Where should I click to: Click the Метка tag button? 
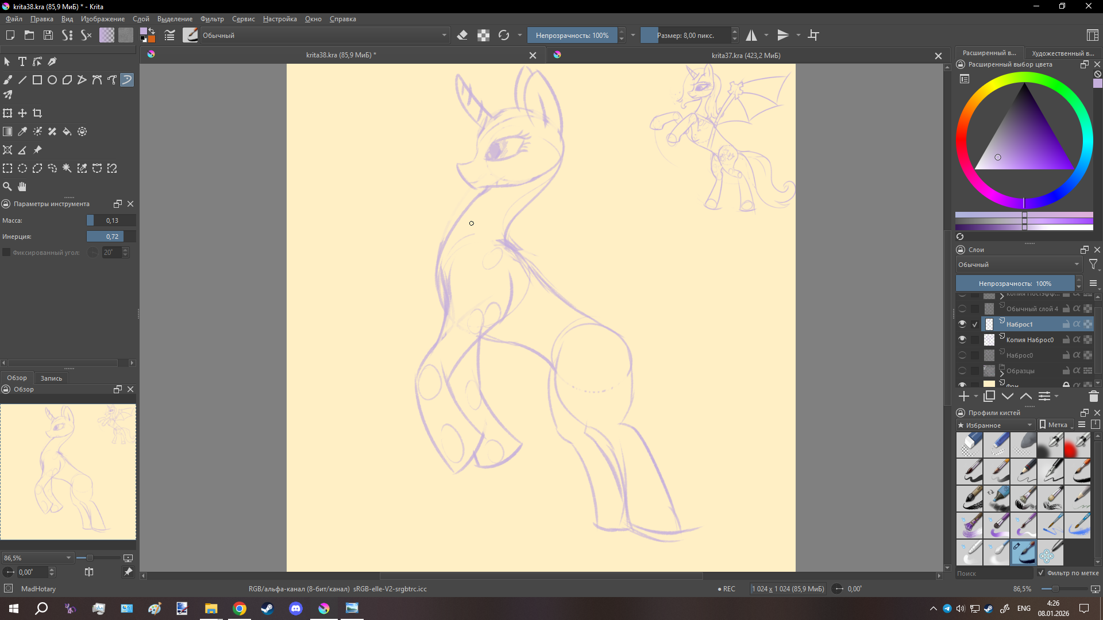pos(1056,425)
